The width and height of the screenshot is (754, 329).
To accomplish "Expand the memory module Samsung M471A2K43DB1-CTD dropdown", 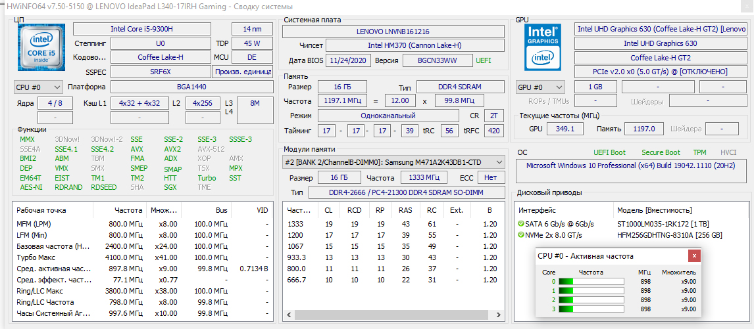I will pyautogui.click(x=393, y=162).
